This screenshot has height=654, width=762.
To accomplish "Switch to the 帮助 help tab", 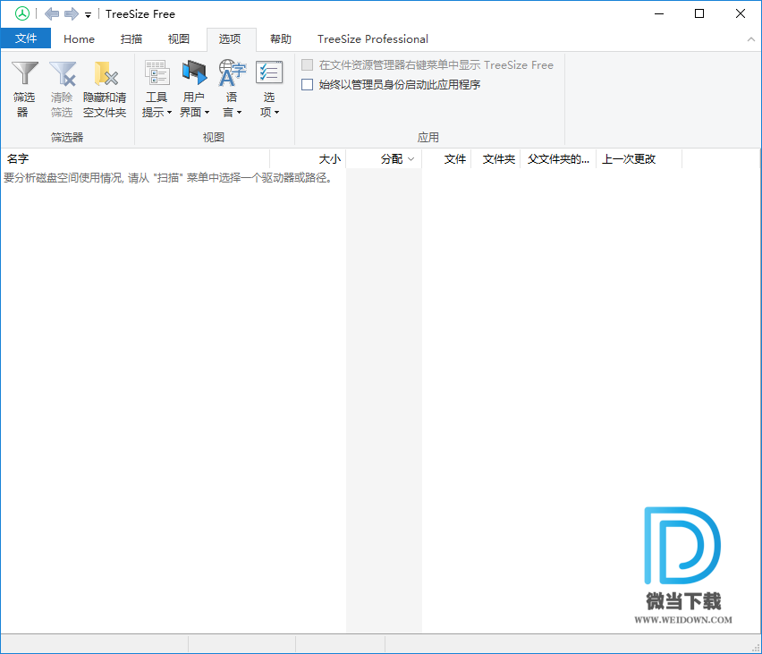I will (281, 38).
